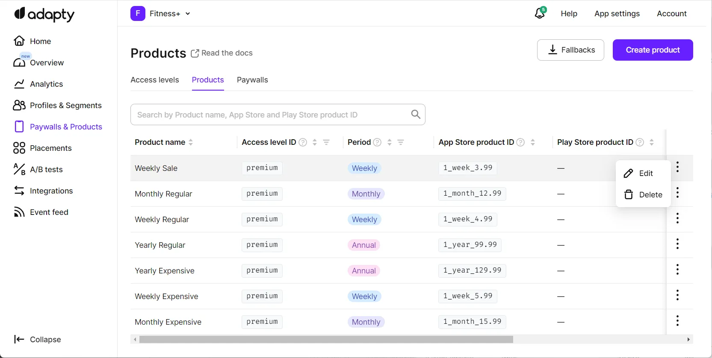Open the notifications bell icon
Image resolution: width=712 pixels, height=358 pixels.
pos(540,14)
